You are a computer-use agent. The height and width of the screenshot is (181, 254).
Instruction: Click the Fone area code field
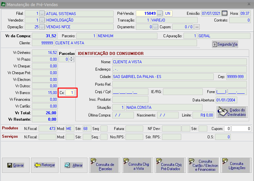click(221, 92)
